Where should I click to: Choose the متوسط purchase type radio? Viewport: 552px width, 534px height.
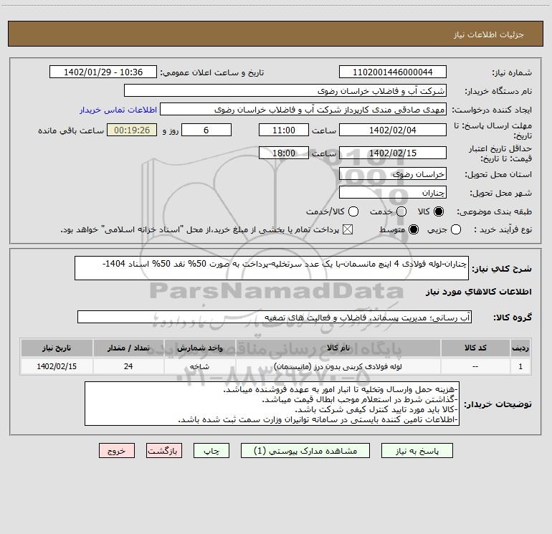[x=414, y=229]
